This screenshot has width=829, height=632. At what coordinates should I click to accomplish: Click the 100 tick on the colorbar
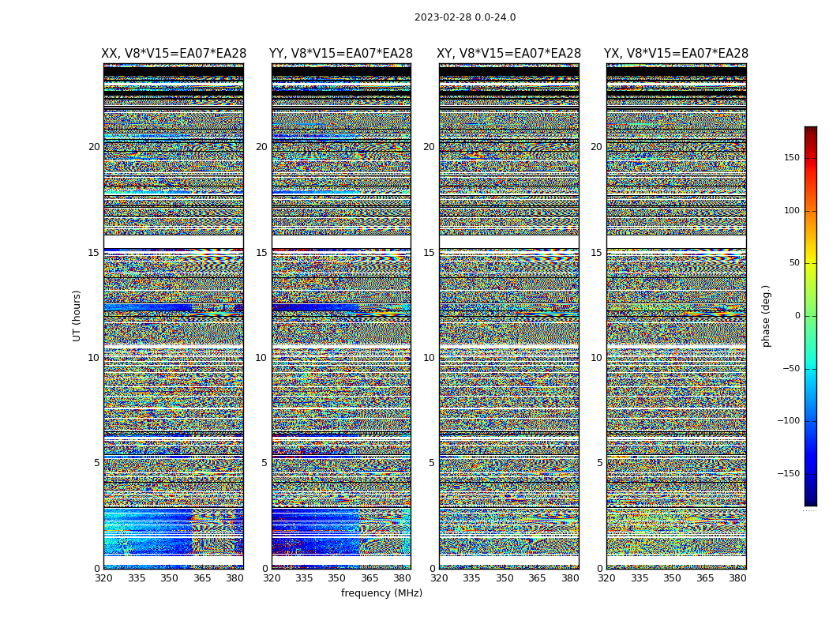[x=792, y=210]
